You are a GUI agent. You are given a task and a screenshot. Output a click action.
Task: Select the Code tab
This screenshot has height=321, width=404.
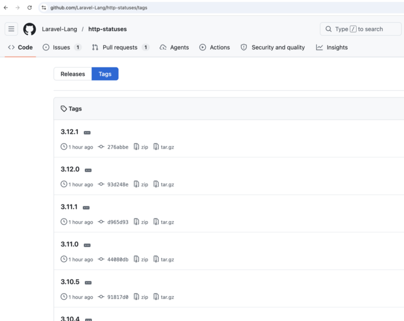coord(21,47)
